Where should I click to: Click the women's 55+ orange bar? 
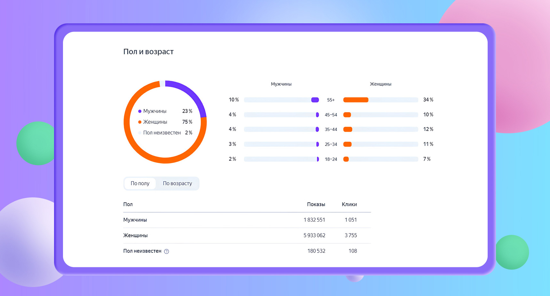coord(356,100)
